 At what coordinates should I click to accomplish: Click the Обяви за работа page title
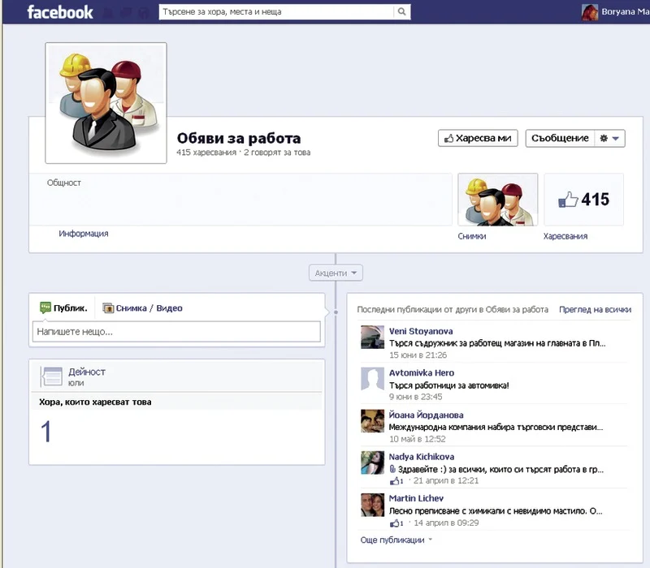pyautogui.click(x=239, y=138)
